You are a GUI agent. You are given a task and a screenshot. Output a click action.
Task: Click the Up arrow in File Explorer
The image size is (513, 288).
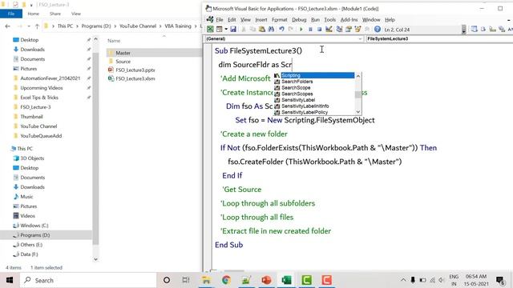coord(37,26)
